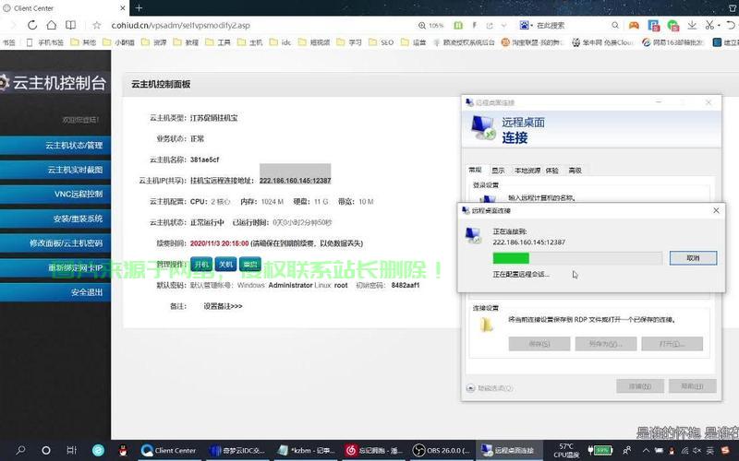739x461 pixels.
Task: Switch to the 显示 tab in Remote Desktop
Action: pos(498,171)
